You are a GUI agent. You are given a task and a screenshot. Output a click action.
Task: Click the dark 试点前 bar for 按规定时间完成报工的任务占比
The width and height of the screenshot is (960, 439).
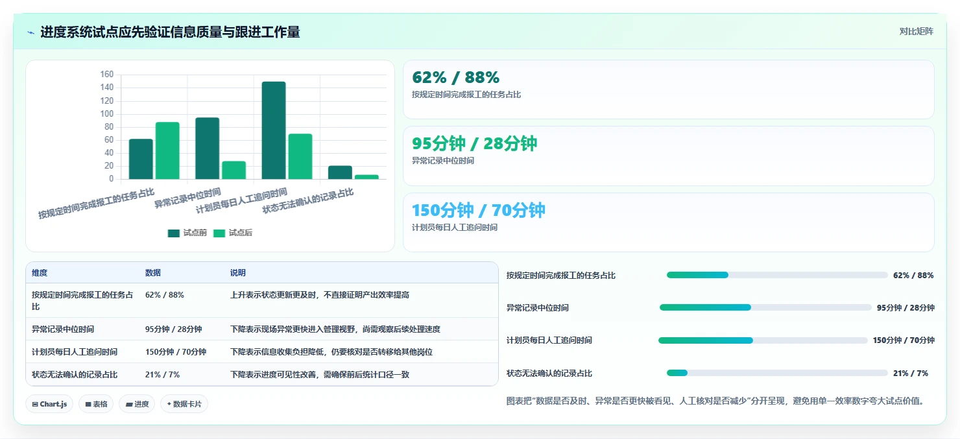point(141,159)
